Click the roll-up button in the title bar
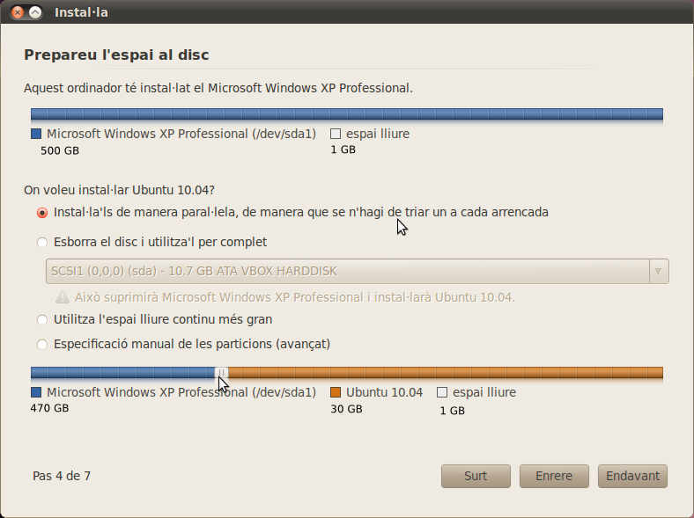This screenshot has height=518, width=694. [x=35, y=12]
